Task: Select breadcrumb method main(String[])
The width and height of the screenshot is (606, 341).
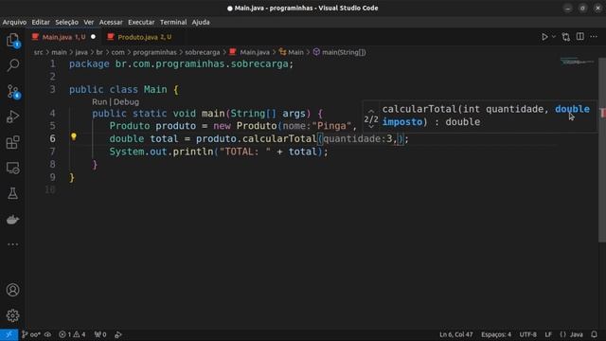Action: 339,52
